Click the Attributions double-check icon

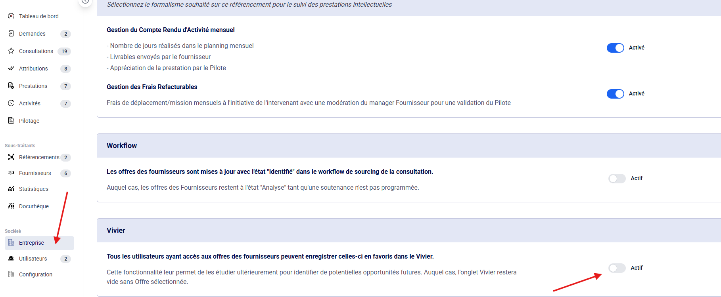(11, 69)
